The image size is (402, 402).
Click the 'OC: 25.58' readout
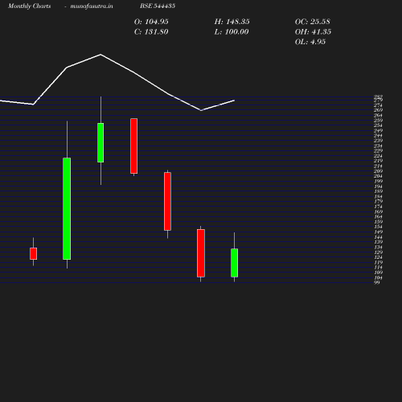click(x=313, y=22)
